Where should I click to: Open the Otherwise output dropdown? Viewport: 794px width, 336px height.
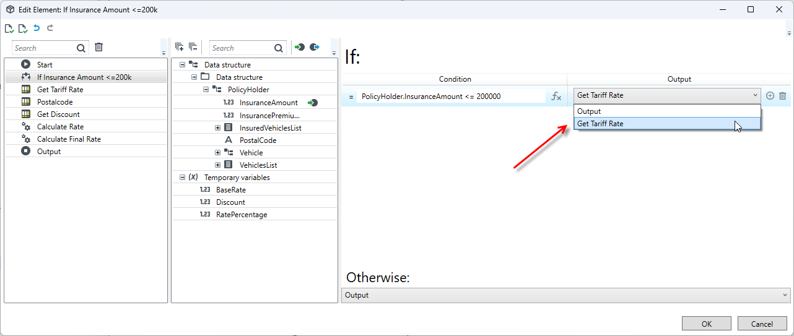tap(566, 295)
